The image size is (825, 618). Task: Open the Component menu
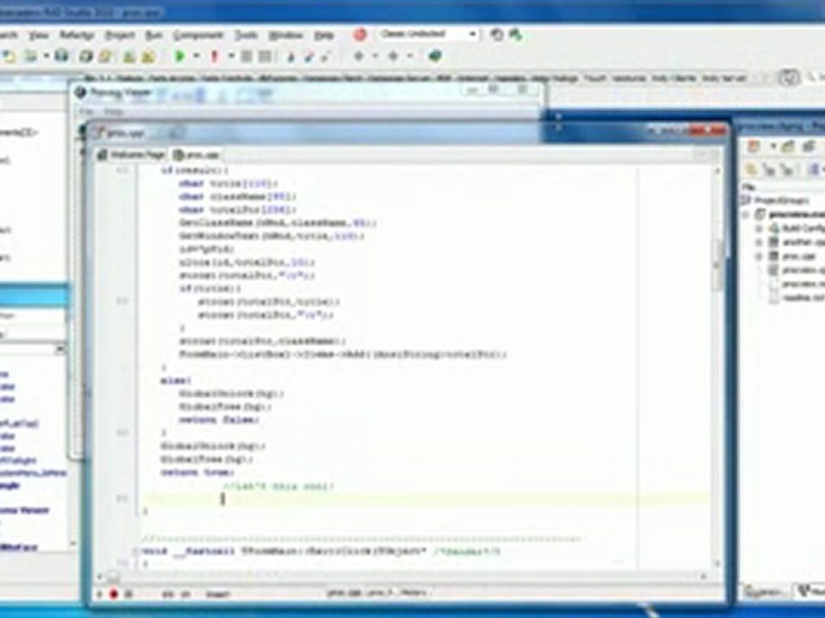tap(199, 35)
